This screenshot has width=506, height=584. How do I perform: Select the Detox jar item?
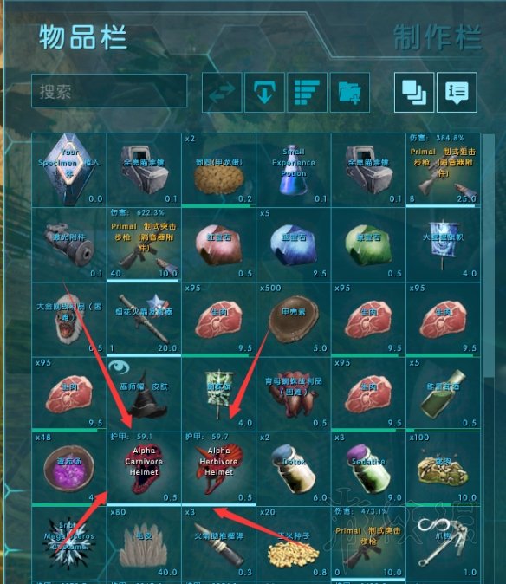(294, 469)
